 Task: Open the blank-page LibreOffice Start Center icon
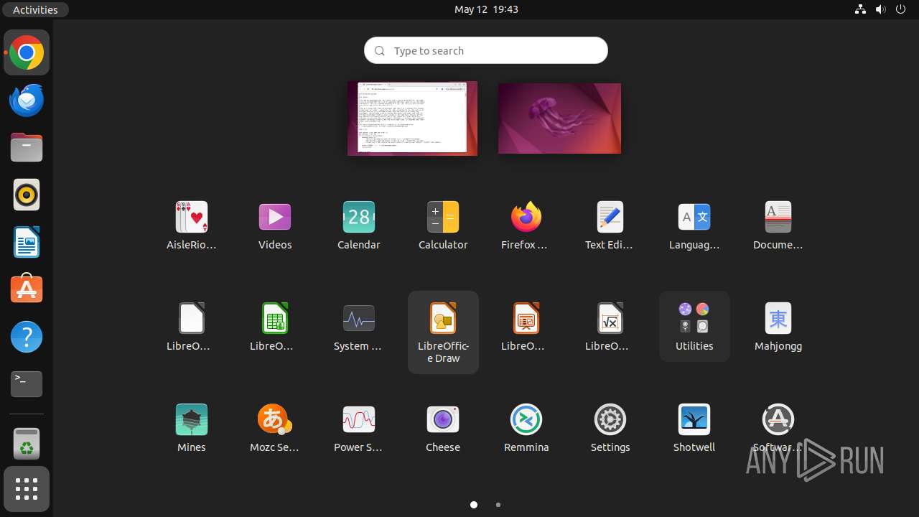(x=192, y=326)
